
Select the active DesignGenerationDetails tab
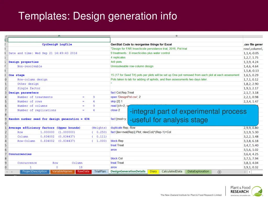128,172
